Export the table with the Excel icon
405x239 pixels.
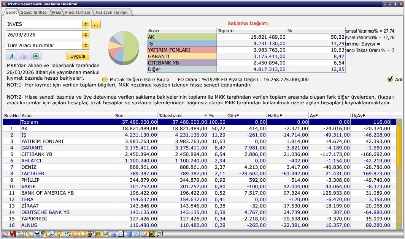pyautogui.click(x=35, y=56)
